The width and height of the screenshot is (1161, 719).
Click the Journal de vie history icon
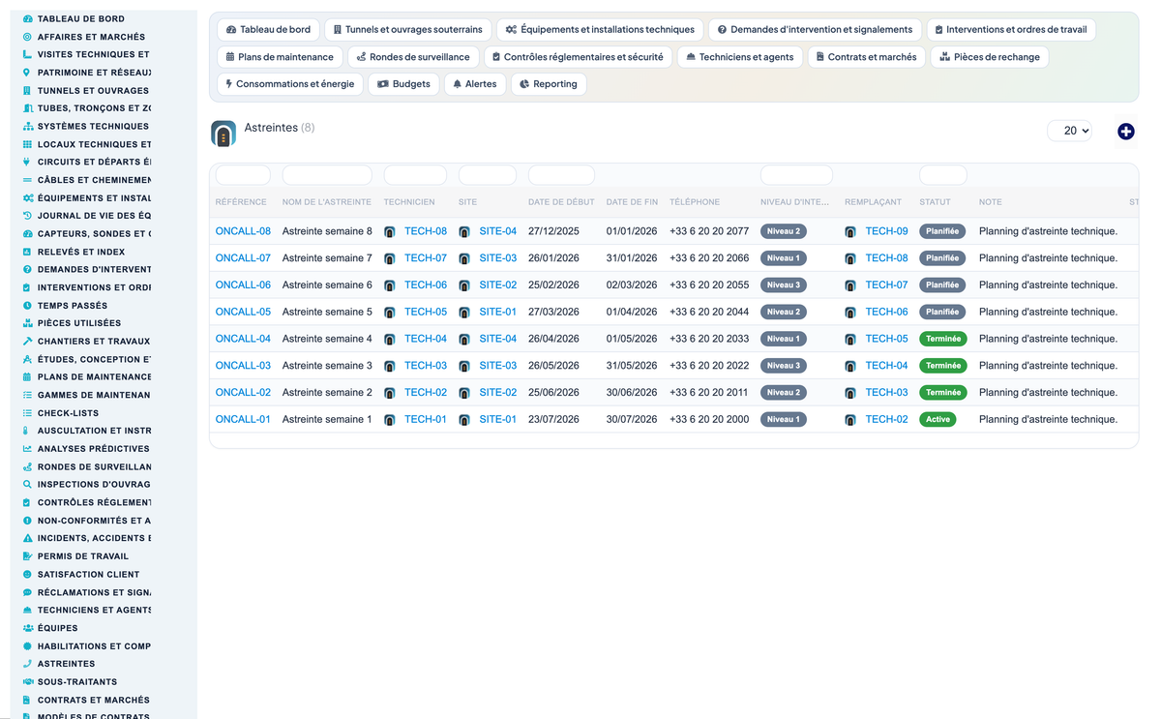(27, 216)
